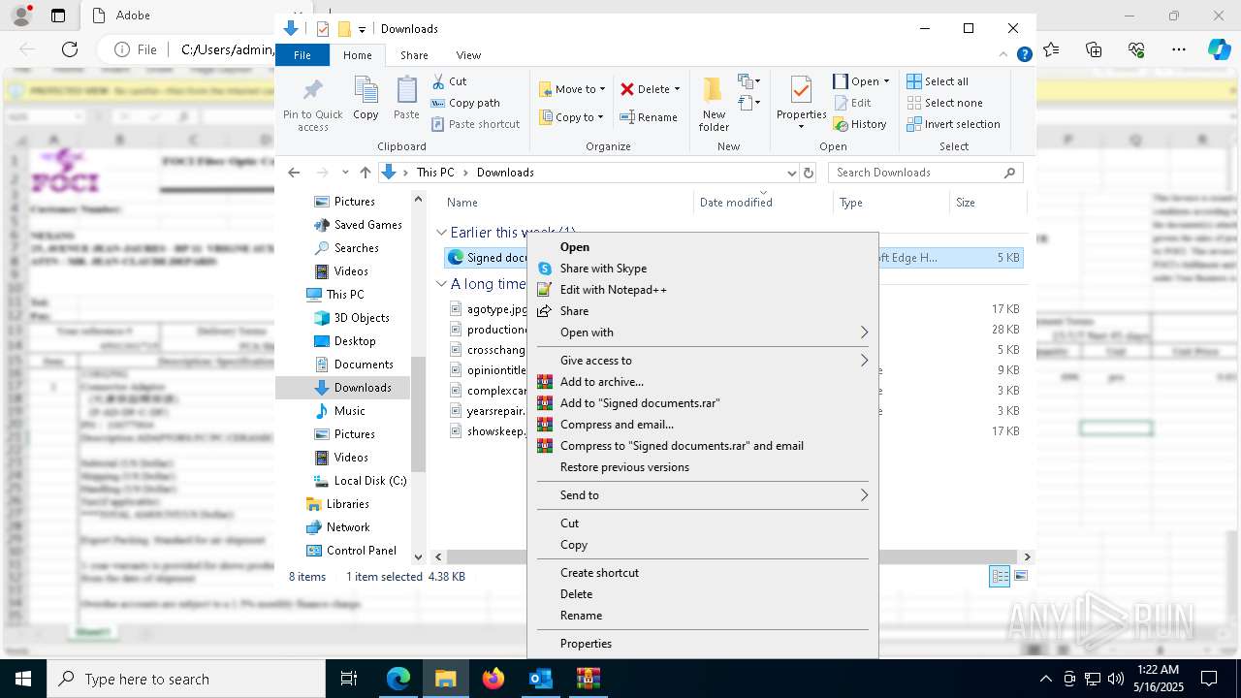Open Microsoft Edge from taskbar
This screenshot has height=698, width=1241.
398,679
